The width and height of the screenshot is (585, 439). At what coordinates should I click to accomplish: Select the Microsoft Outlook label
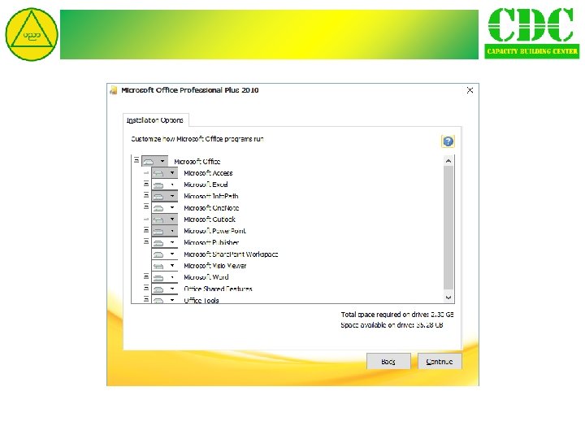click(x=210, y=219)
